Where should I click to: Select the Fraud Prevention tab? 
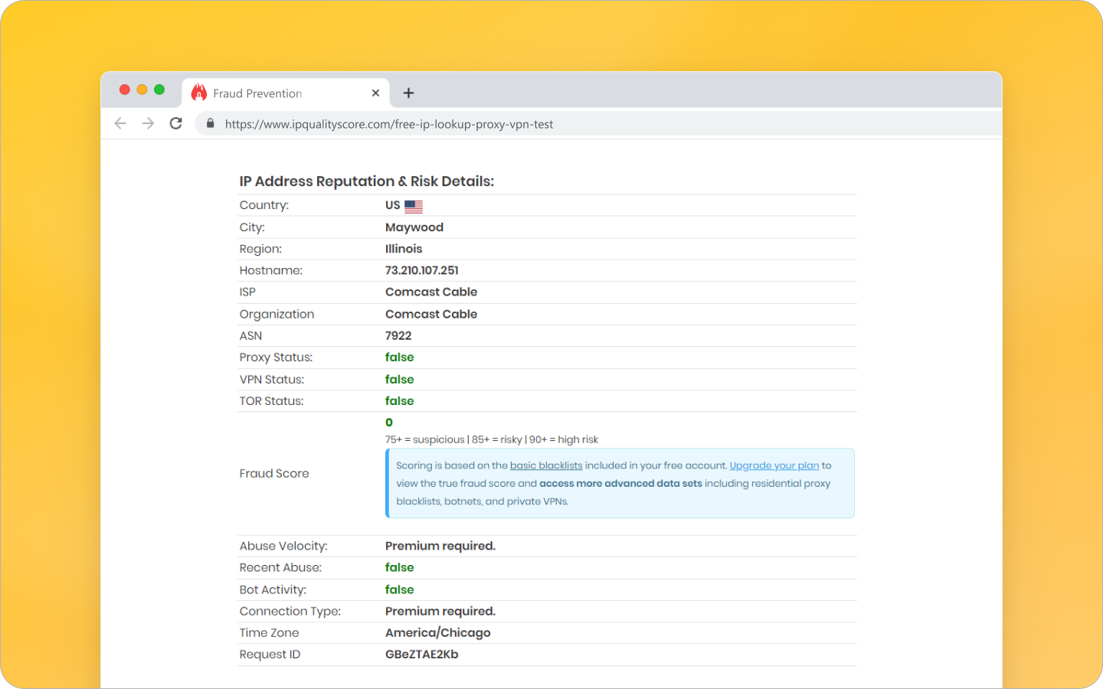click(x=286, y=93)
